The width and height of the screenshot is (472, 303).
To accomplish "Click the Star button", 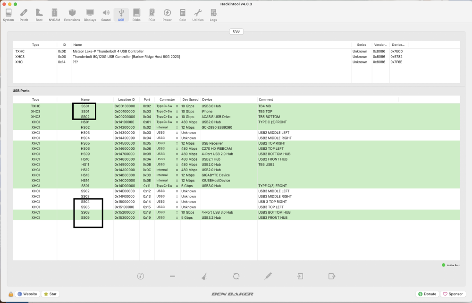I will click(x=51, y=294).
